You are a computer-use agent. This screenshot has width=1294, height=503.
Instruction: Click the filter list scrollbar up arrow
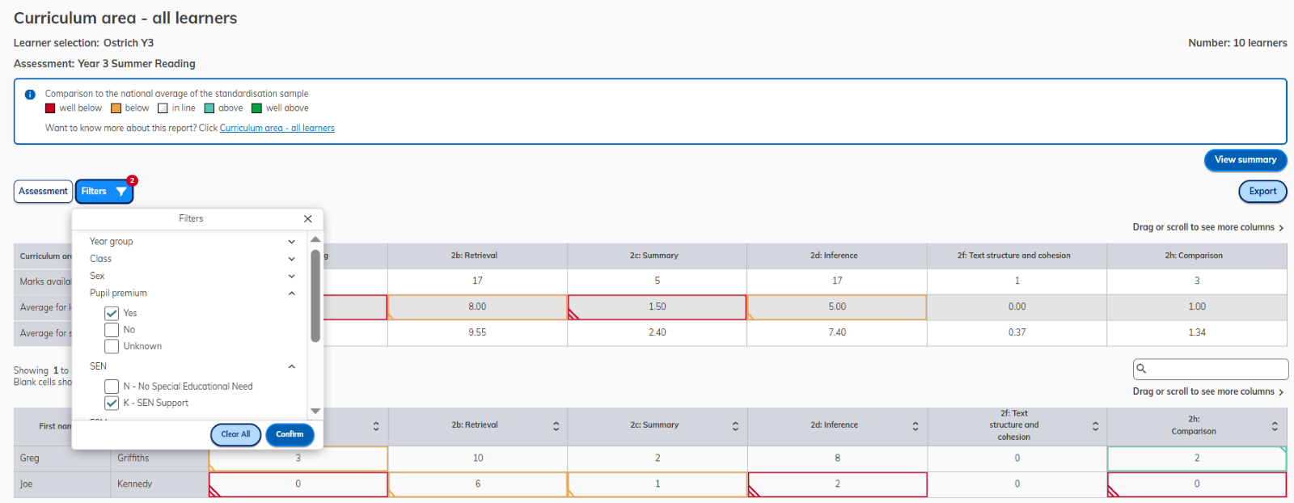[x=315, y=239]
